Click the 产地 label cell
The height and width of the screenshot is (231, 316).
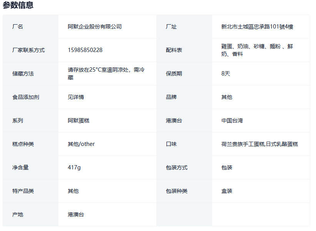click(x=18, y=214)
